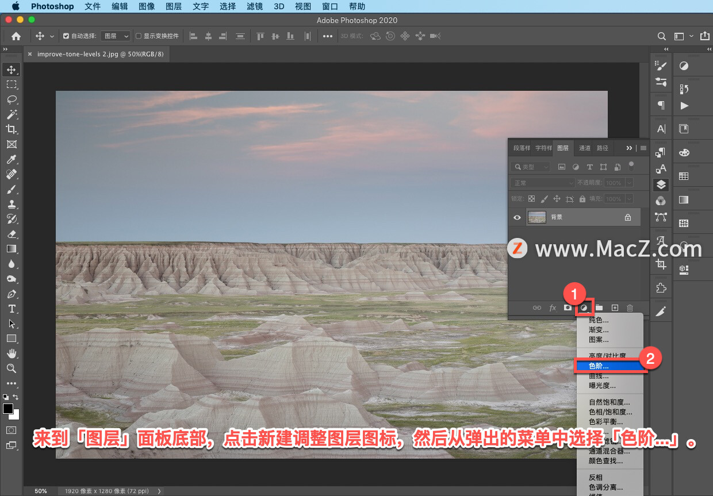Select the Path Selection tool
Image resolution: width=713 pixels, height=496 pixels.
coord(11,324)
